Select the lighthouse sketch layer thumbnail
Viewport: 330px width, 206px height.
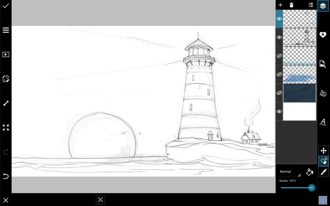[299, 37]
